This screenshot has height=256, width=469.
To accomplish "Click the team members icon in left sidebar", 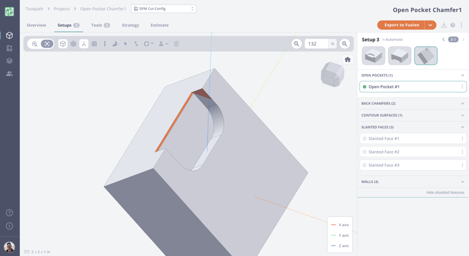I will click(x=10, y=74).
